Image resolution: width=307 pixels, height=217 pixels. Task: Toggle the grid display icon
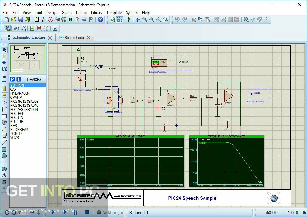(120, 19)
